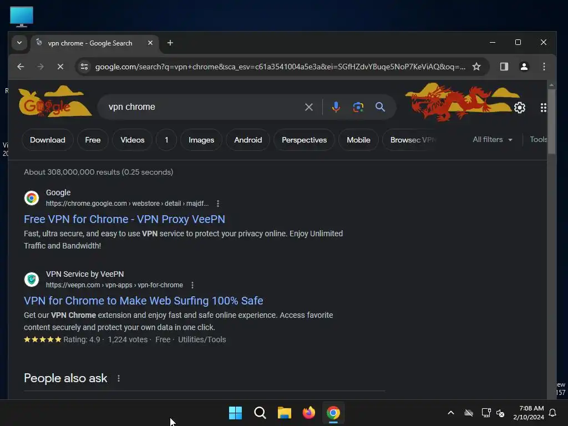The image size is (568, 426).
Task: Filter results by Download chip
Action: point(48,140)
